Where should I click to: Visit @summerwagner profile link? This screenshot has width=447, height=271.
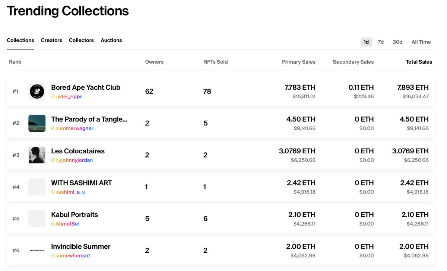pos(72,128)
